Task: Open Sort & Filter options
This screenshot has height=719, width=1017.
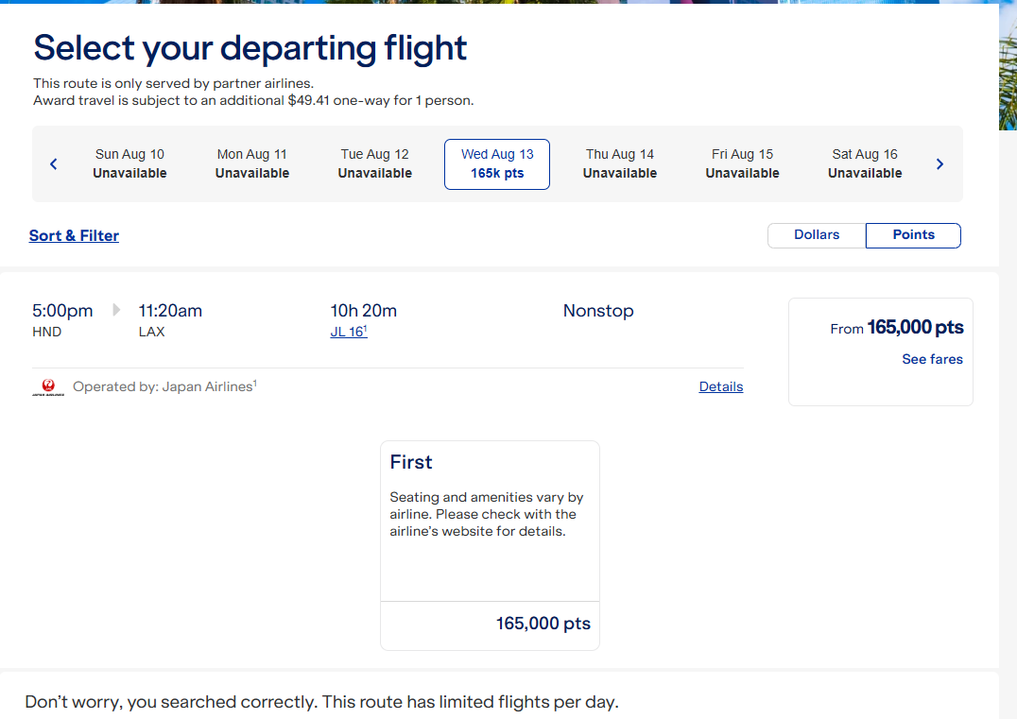Action: [x=74, y=236]
